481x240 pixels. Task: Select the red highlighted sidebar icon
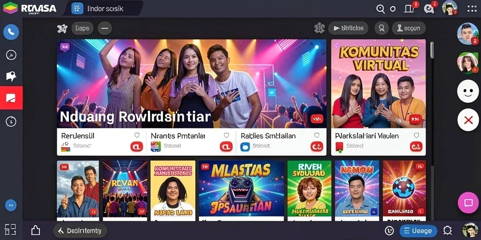pyautogui.click(x=11, y=98)
